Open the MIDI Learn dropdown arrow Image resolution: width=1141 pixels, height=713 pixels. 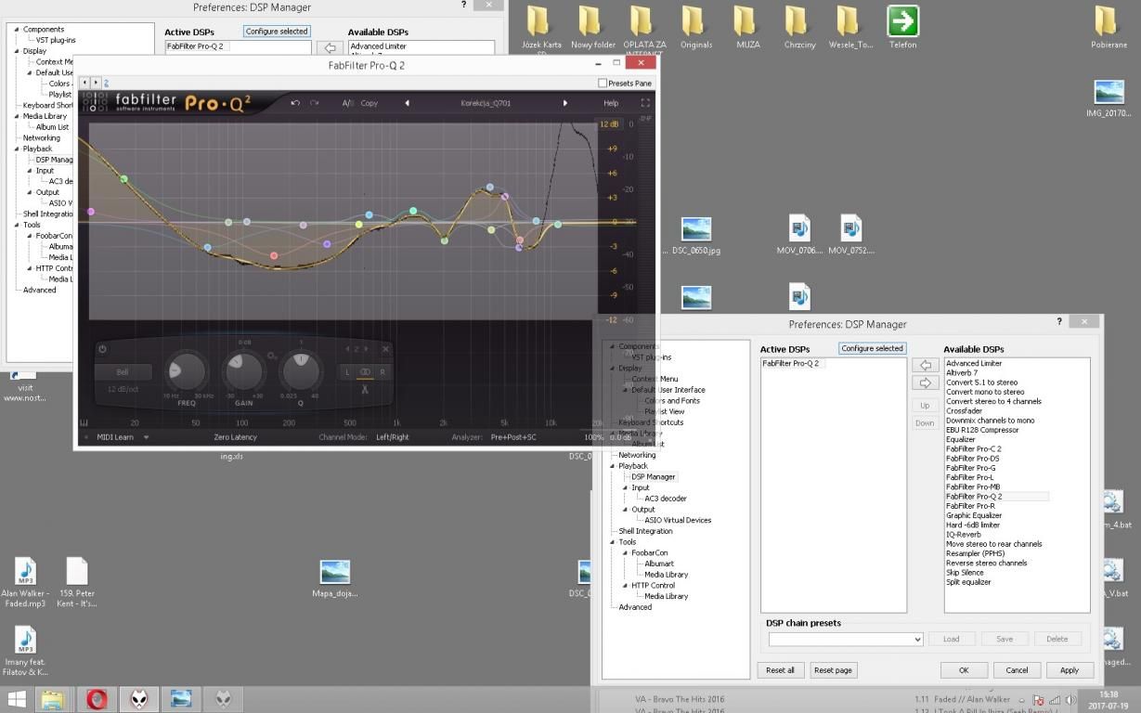pyautogui.click(x=146, y=437)
